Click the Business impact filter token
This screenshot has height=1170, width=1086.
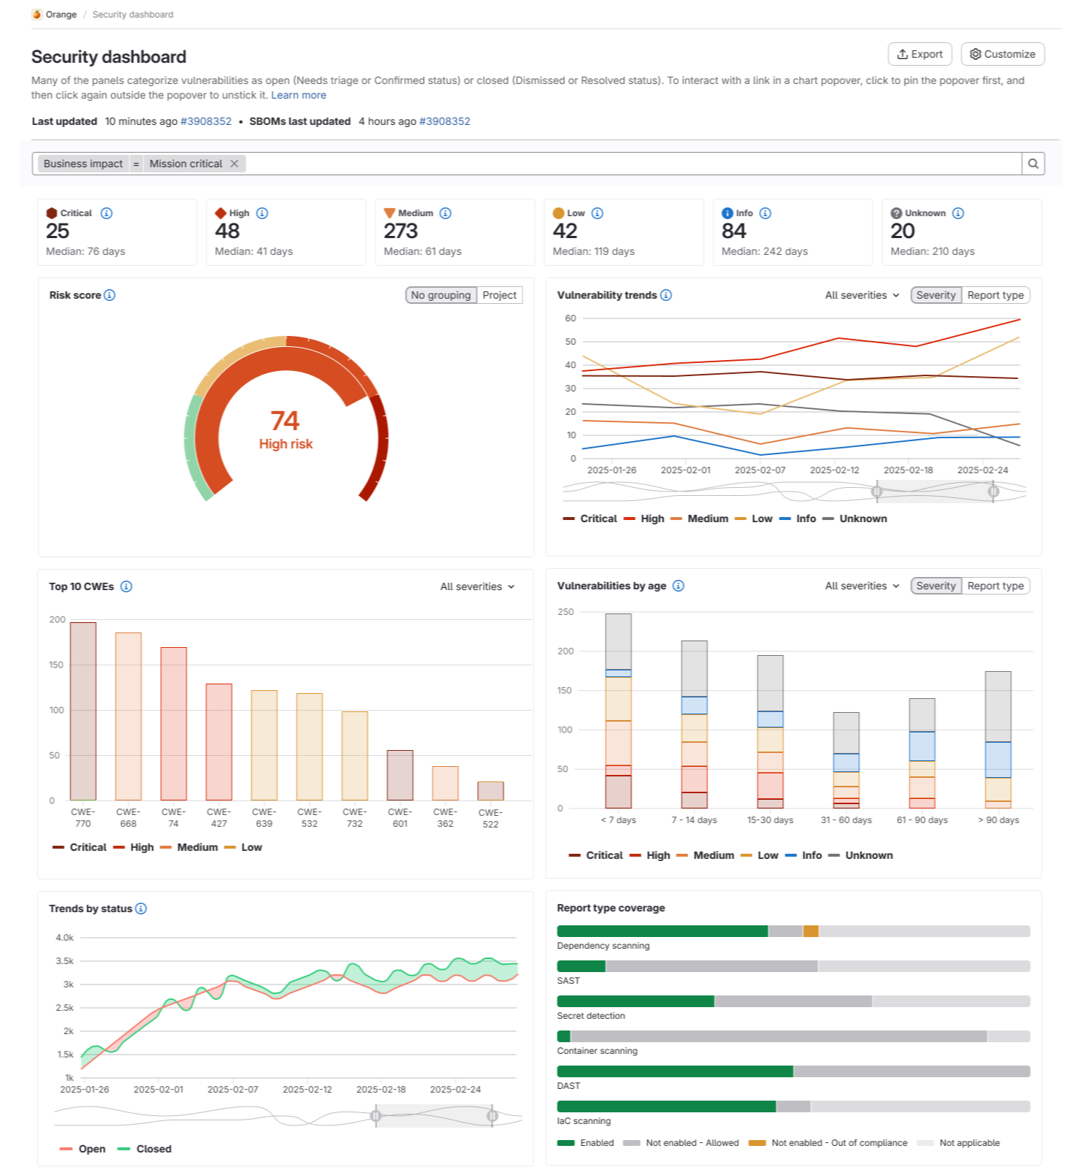pyautogui.click(x=83, y=164)
